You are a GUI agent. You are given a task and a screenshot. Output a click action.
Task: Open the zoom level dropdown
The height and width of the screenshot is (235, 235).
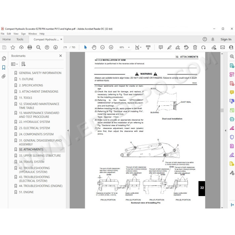129,47
